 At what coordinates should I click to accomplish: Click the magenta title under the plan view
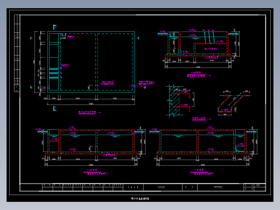click(x=87, y=113)
